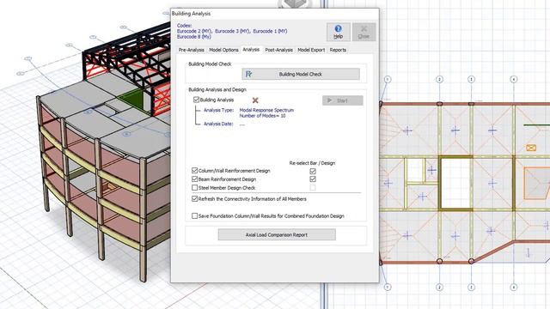Open the Axial Load Comparison Report
The image size is (550, 309).
click(x=277, y=234)
